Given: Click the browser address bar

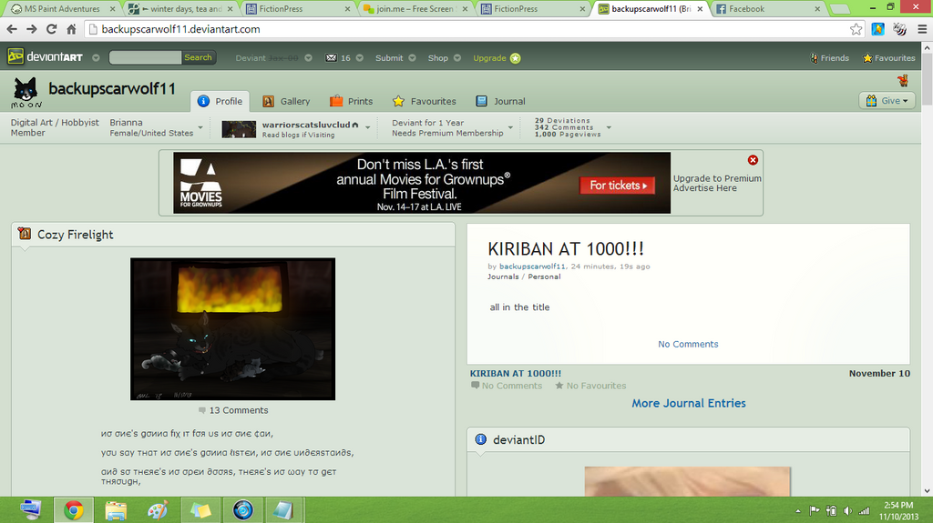Looking at the screenshot, I should coord(470,29).
